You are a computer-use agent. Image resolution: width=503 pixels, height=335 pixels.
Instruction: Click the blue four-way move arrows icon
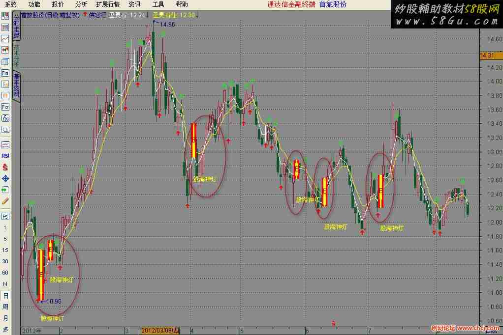(5, 179)
